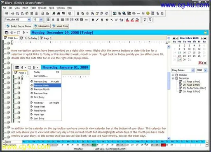
Task: Click the background fill bucket icon
Action: click(x=137, y=20)
